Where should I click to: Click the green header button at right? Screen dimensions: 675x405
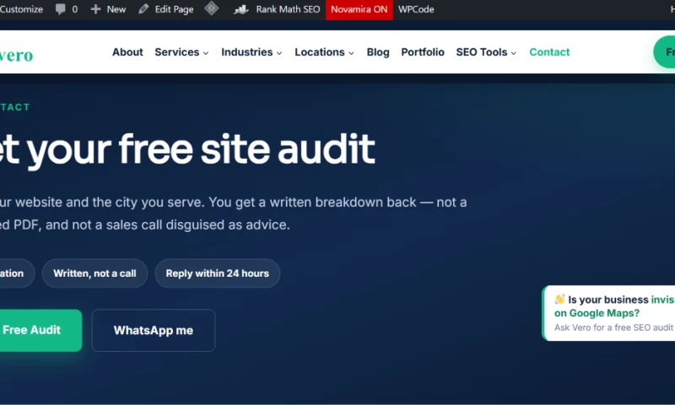pyautogui.click(x=664, y=52)
